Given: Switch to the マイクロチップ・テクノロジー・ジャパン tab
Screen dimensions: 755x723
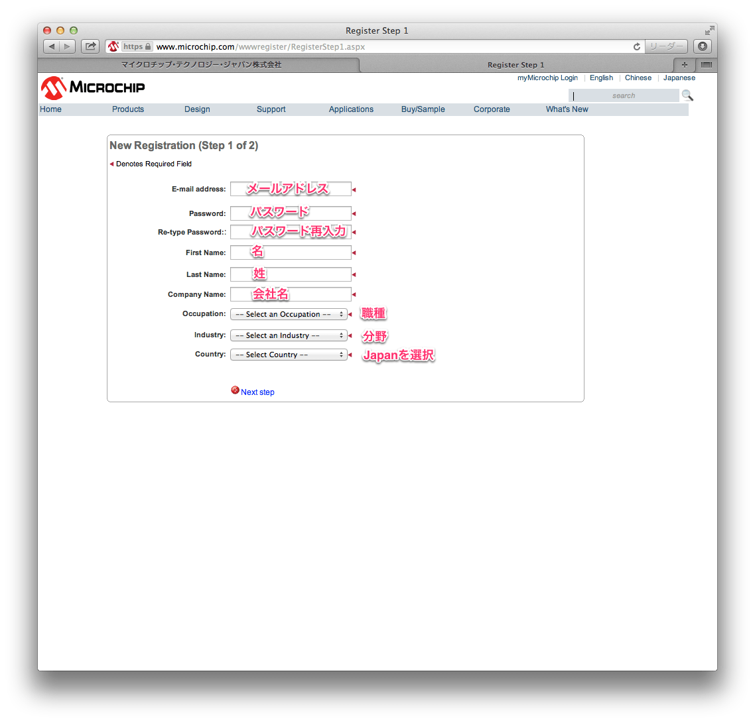Looking at the screenshot, I should click(201, 65).
